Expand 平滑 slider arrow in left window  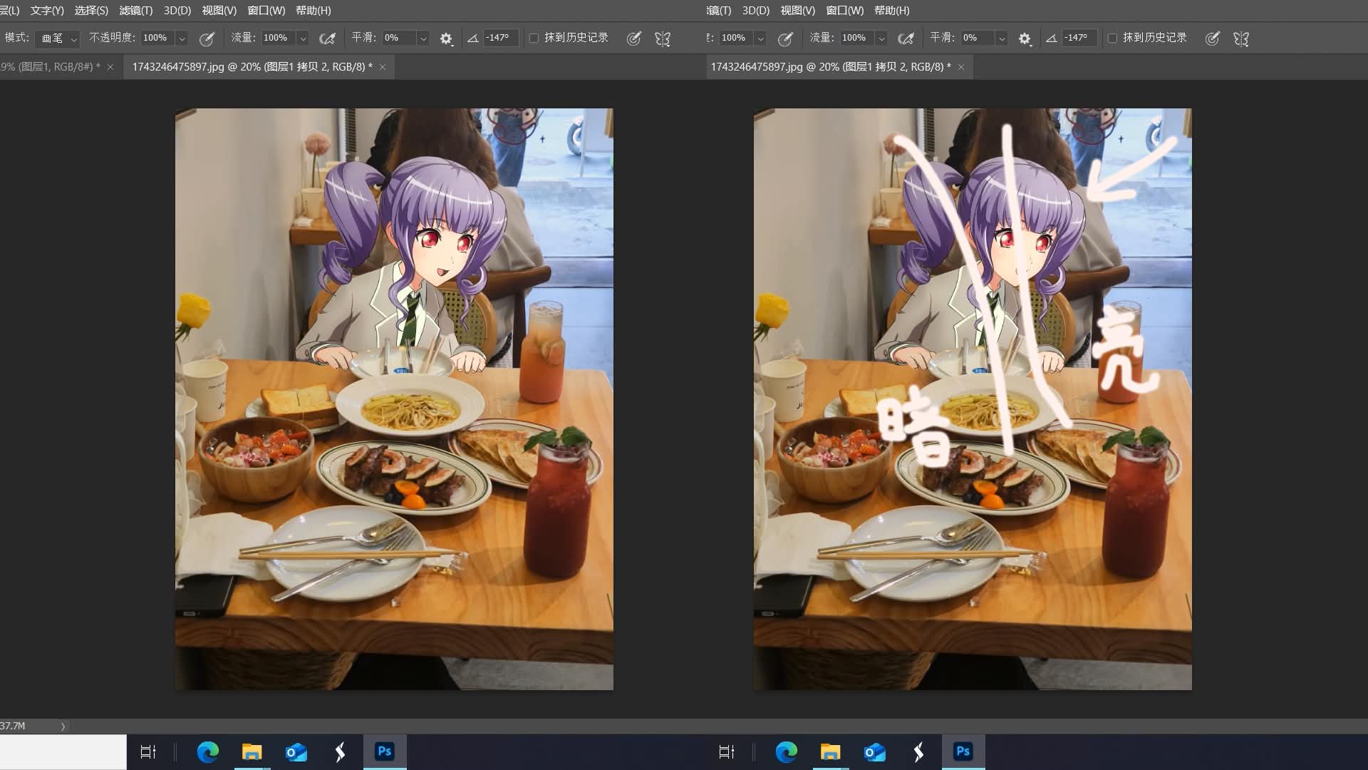[423, 38]
